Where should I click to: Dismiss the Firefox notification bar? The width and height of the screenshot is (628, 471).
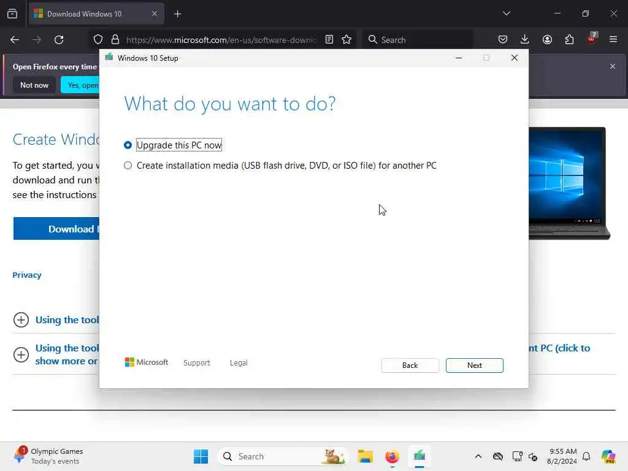coord(613,66)
